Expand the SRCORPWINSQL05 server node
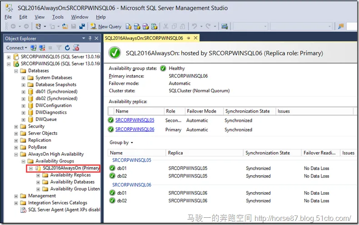 tap(9, 57)
